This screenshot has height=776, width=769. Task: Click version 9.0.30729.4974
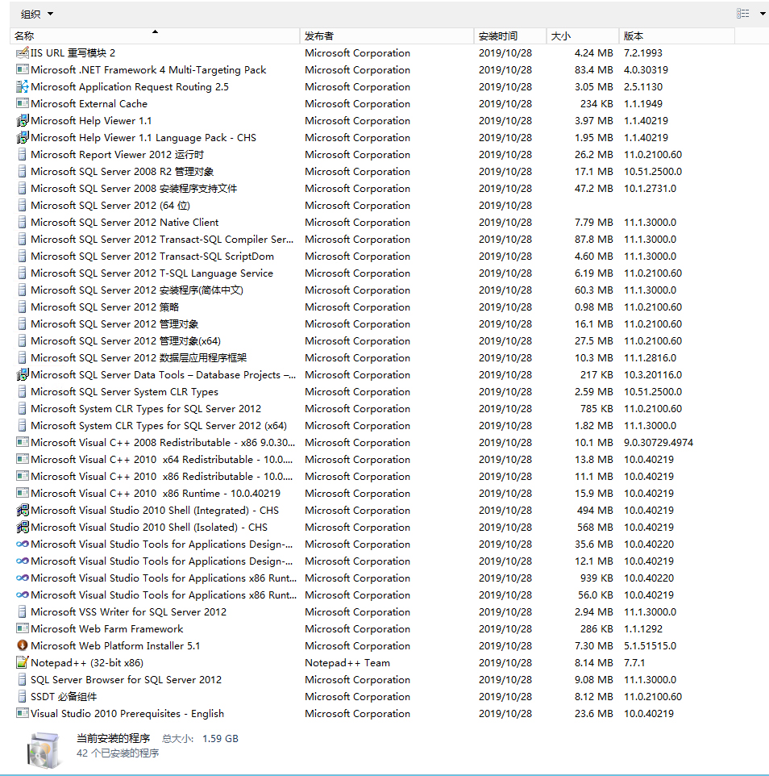pyautogui.click(x=659, y=442)
